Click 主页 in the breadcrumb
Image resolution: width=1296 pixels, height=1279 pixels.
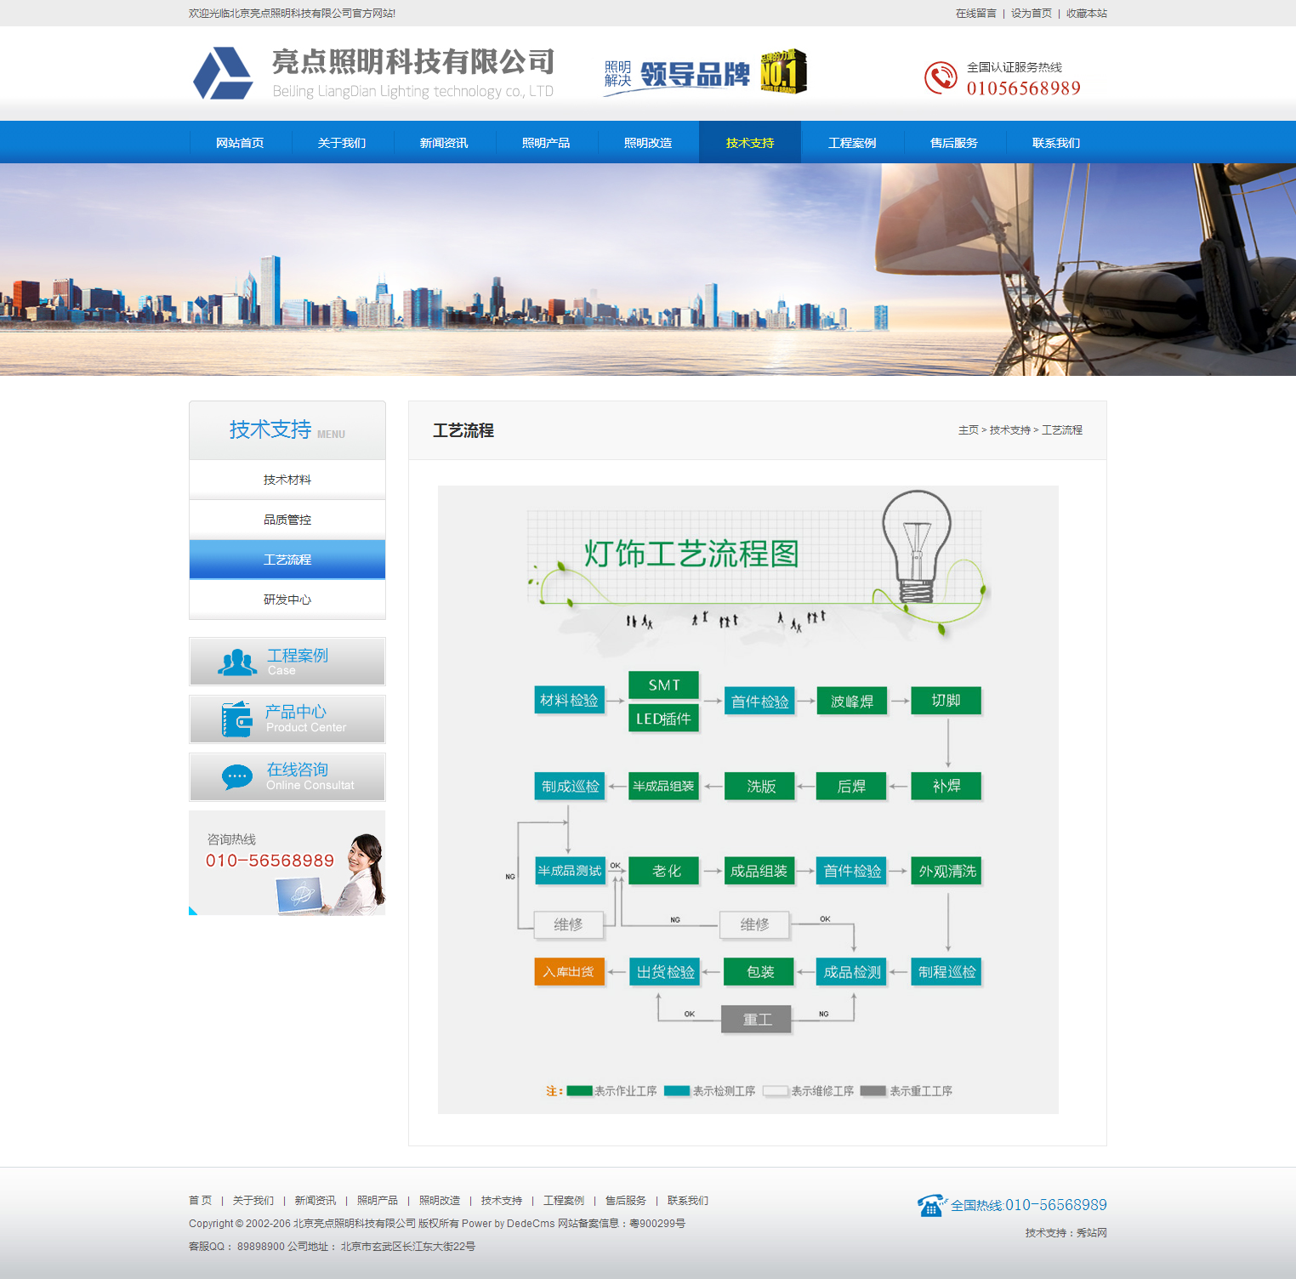point(968,430)
